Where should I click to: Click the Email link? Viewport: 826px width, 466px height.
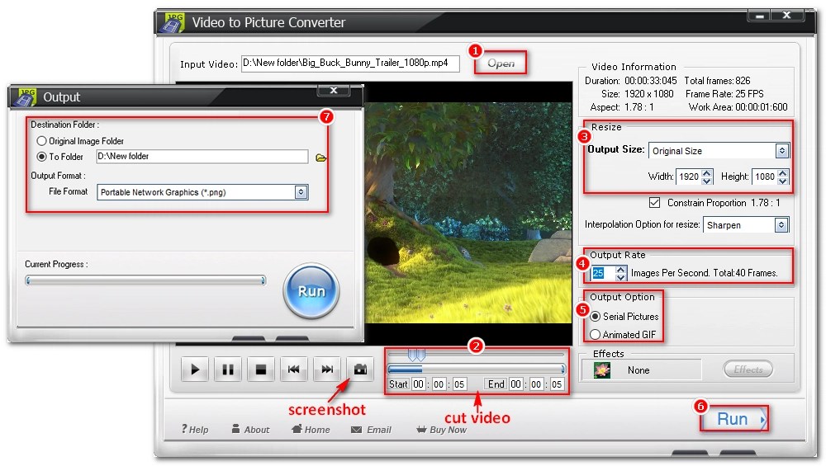tap(372, 430)
